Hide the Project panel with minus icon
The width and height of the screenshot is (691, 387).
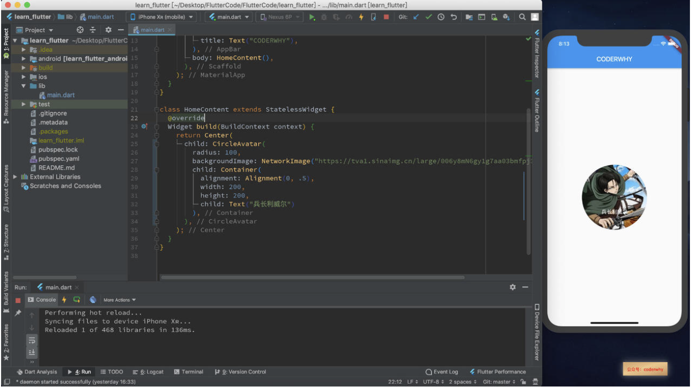point(121,30)
